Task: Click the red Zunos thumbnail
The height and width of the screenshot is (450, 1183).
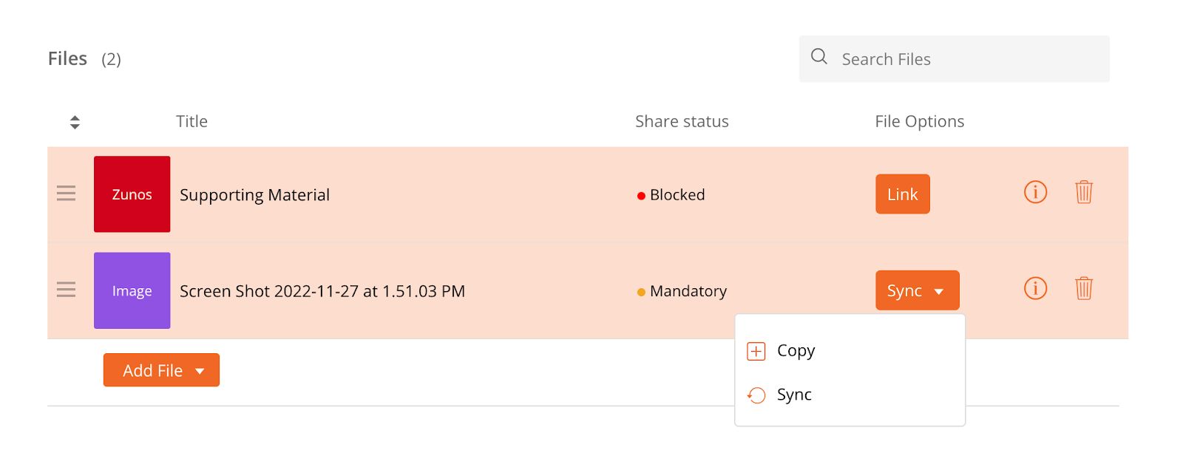Action: (x=132, y=194)
